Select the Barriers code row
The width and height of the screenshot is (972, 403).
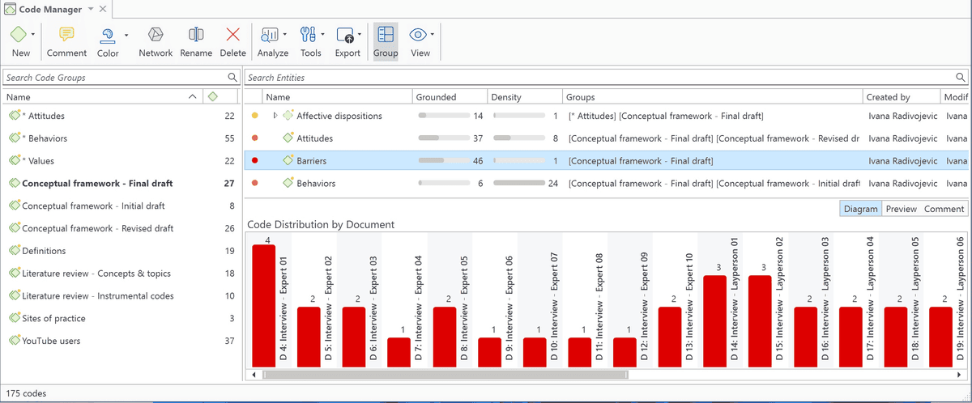tap(606, 161)
